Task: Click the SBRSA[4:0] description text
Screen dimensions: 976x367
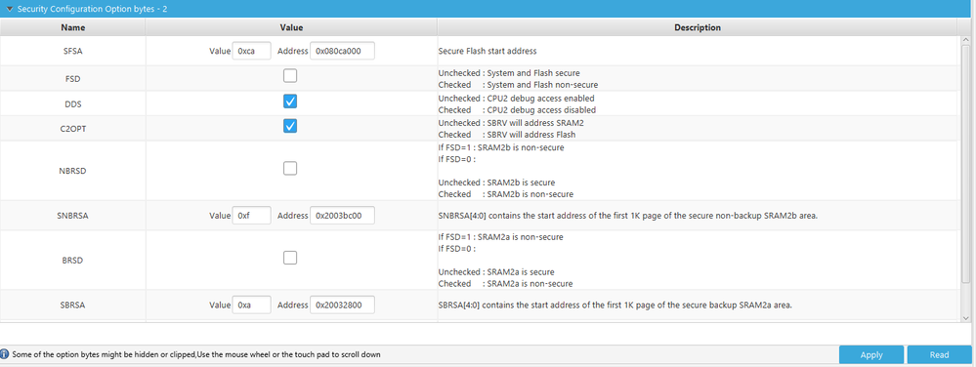Action: [x=615, y=305]
